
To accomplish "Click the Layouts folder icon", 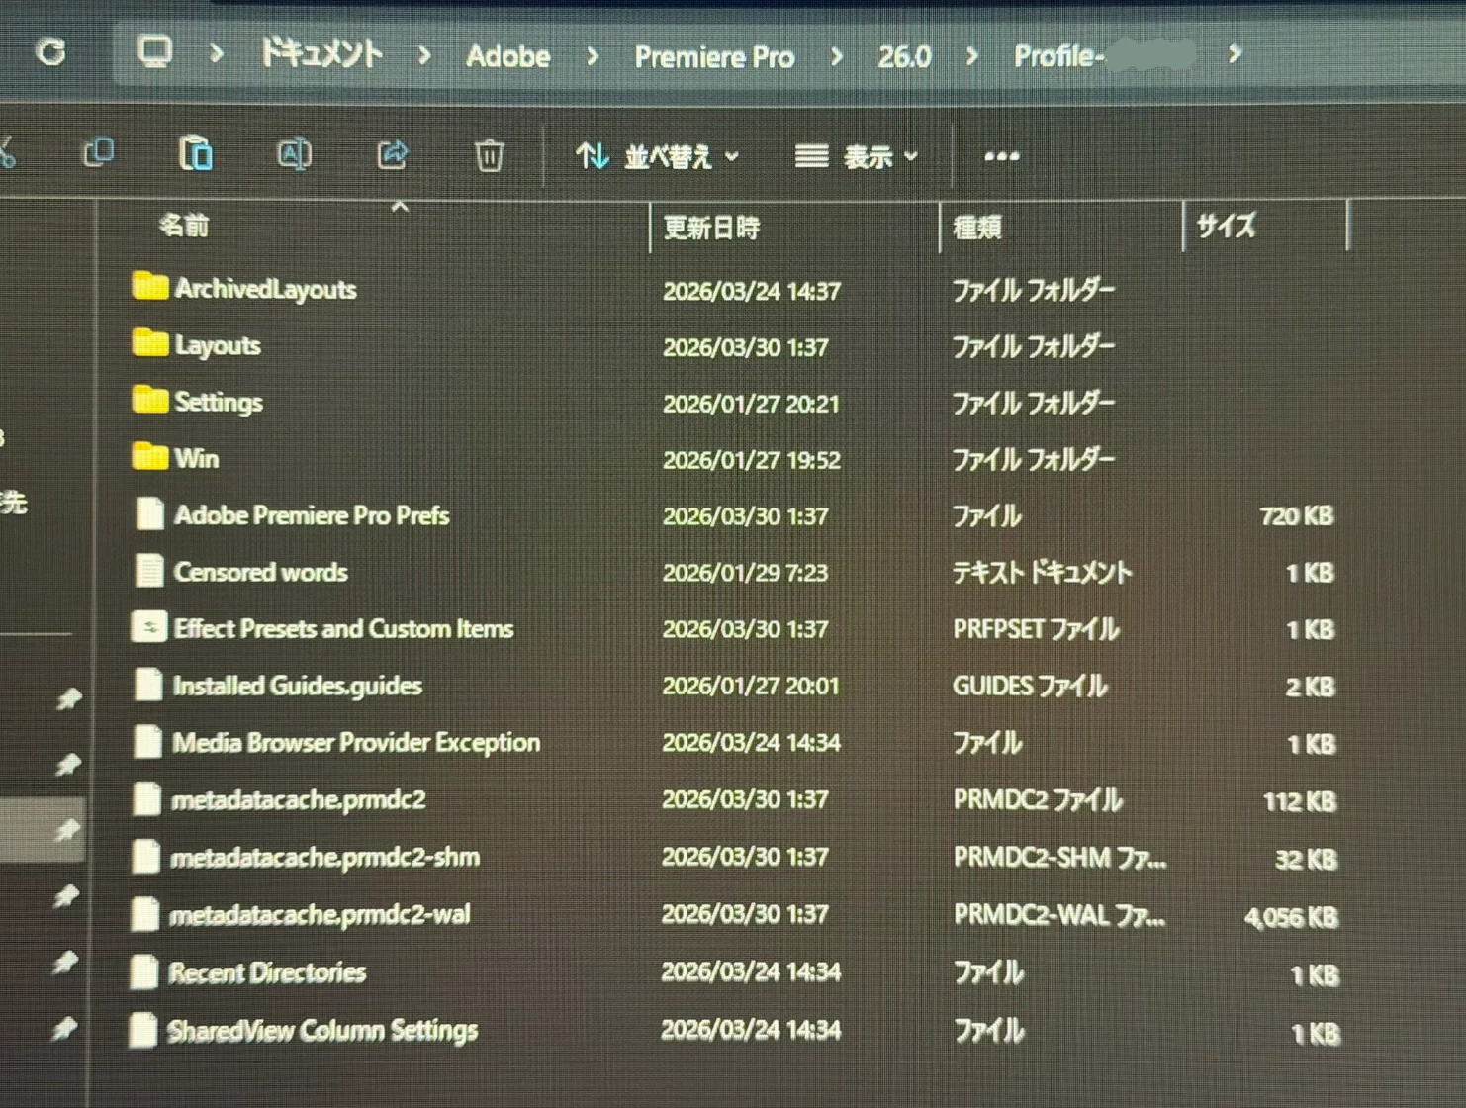I will (149, 343).
